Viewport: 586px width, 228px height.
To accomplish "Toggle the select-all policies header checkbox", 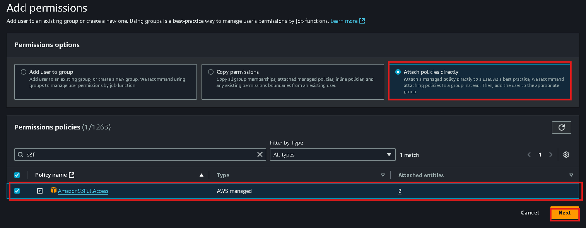I will [x=17, y=175].
